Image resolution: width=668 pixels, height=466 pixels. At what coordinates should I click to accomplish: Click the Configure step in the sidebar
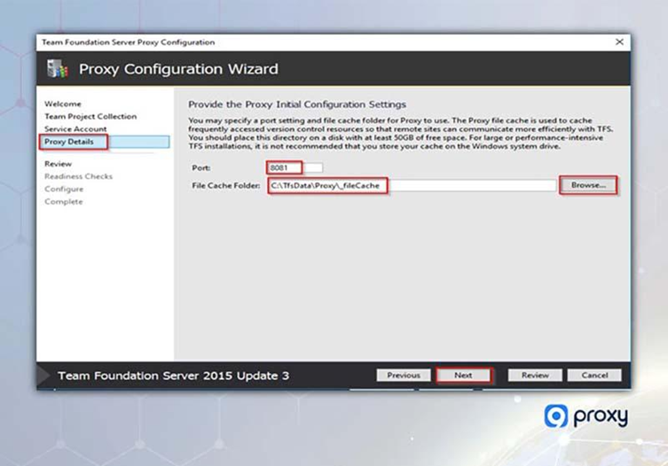pos(64,189)
